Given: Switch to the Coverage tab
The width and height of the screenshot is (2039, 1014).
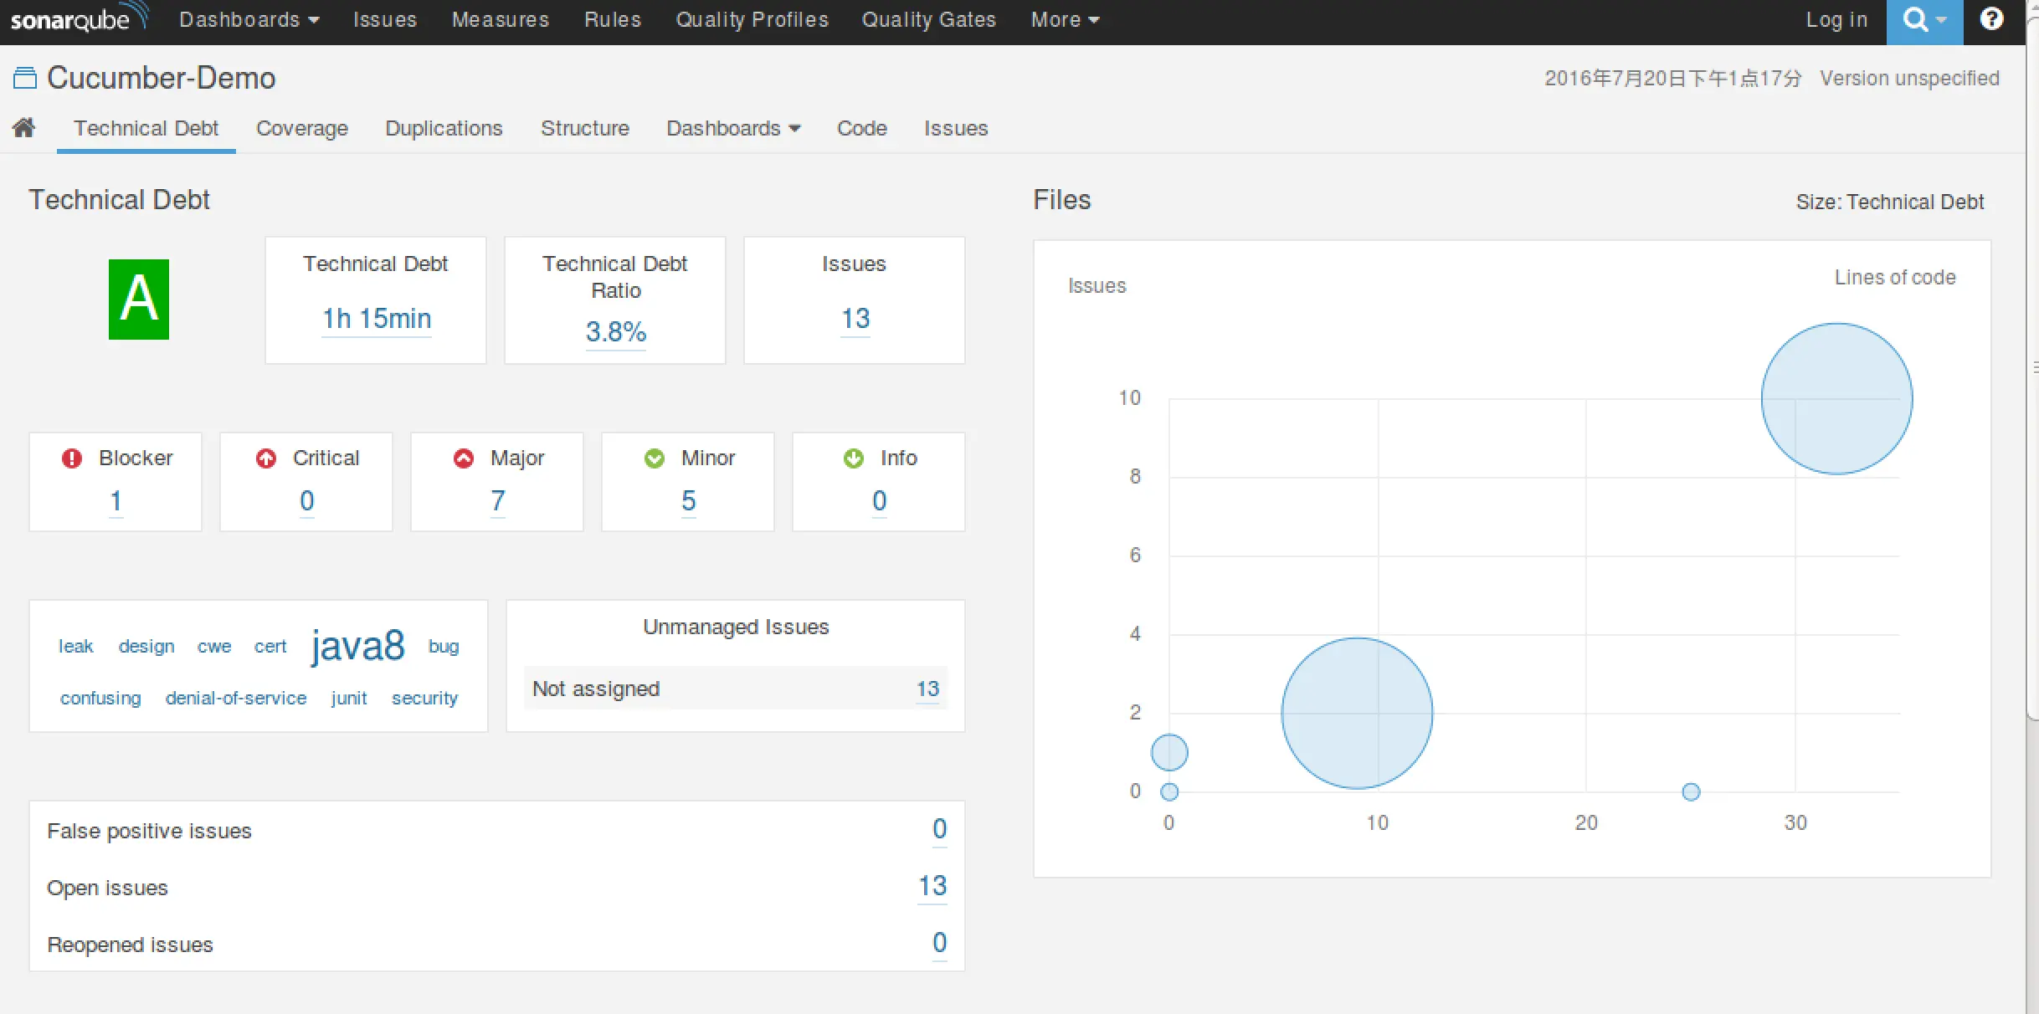Looking at the screenshot, I should pos(302,128).
